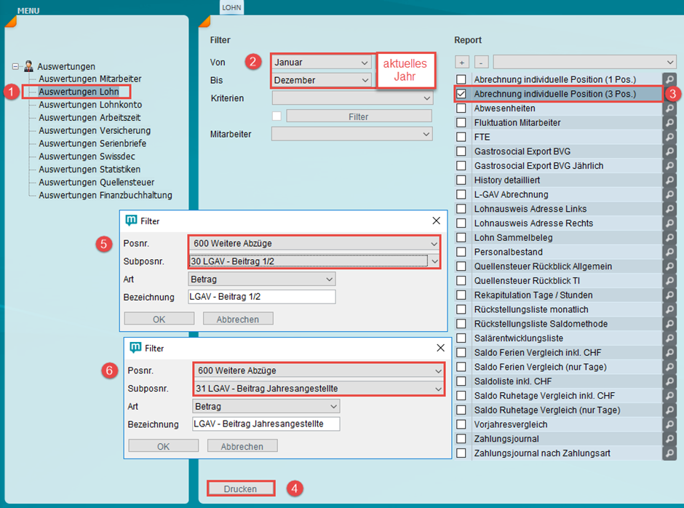The width and height of the screenshot is (684, 508).
Task: Collapse the Auswertungen tree node
Action: (15, 66)
